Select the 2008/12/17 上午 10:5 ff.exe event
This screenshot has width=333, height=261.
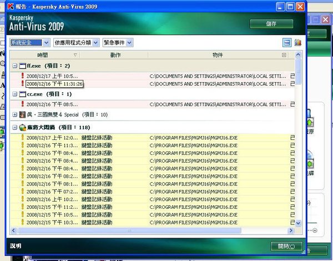click(153, 76)
